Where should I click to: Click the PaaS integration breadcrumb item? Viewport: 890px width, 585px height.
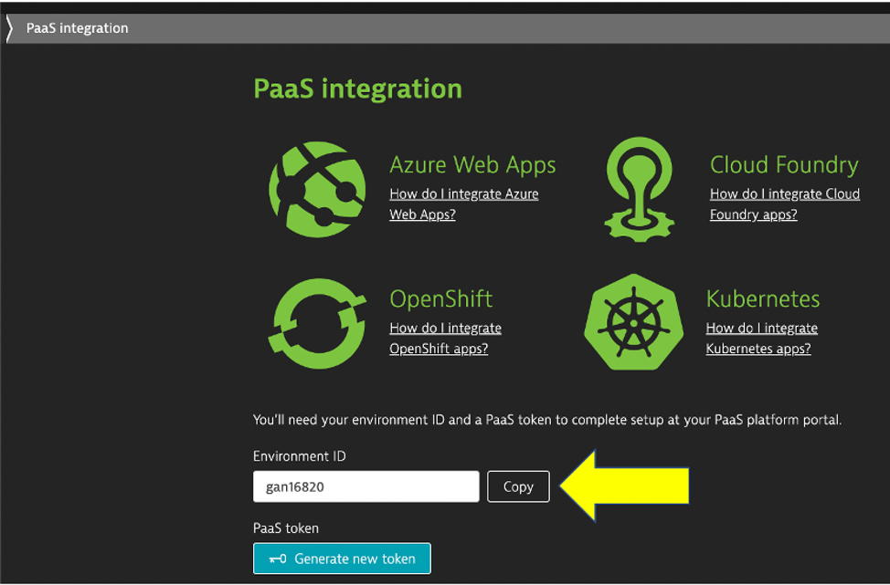77,28
